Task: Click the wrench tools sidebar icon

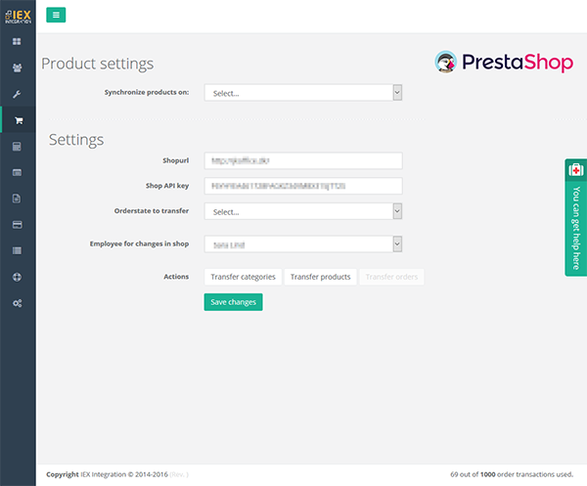Action: (18, 95)
